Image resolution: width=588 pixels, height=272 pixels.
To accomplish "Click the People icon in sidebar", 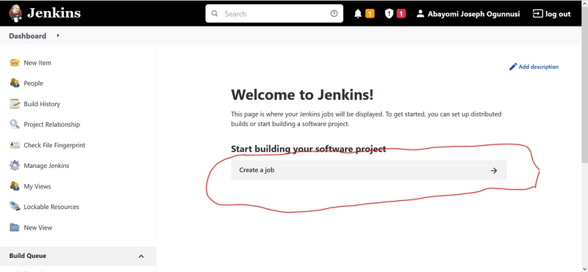I will pos(14,83).
